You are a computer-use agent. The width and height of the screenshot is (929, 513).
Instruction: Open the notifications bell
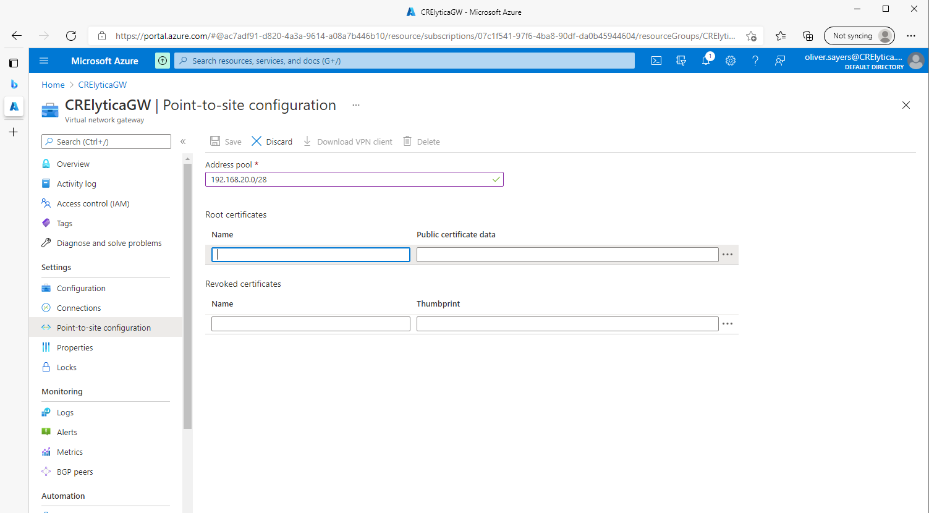tap(706, 61)
